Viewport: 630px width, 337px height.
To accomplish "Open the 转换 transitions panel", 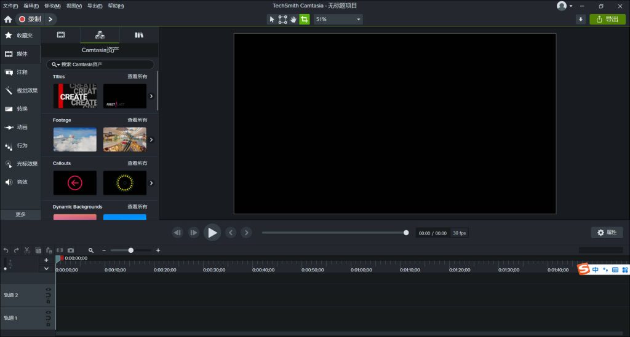I will tap(20, 109).
